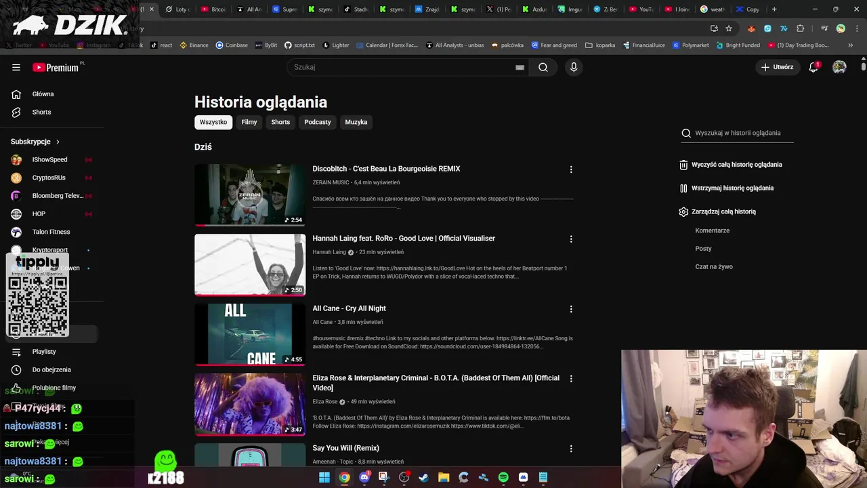The height and width of the screenshot is (488, 867).
Task: Open File Explorer from the taskbar
Action: [x=444, y=477]
